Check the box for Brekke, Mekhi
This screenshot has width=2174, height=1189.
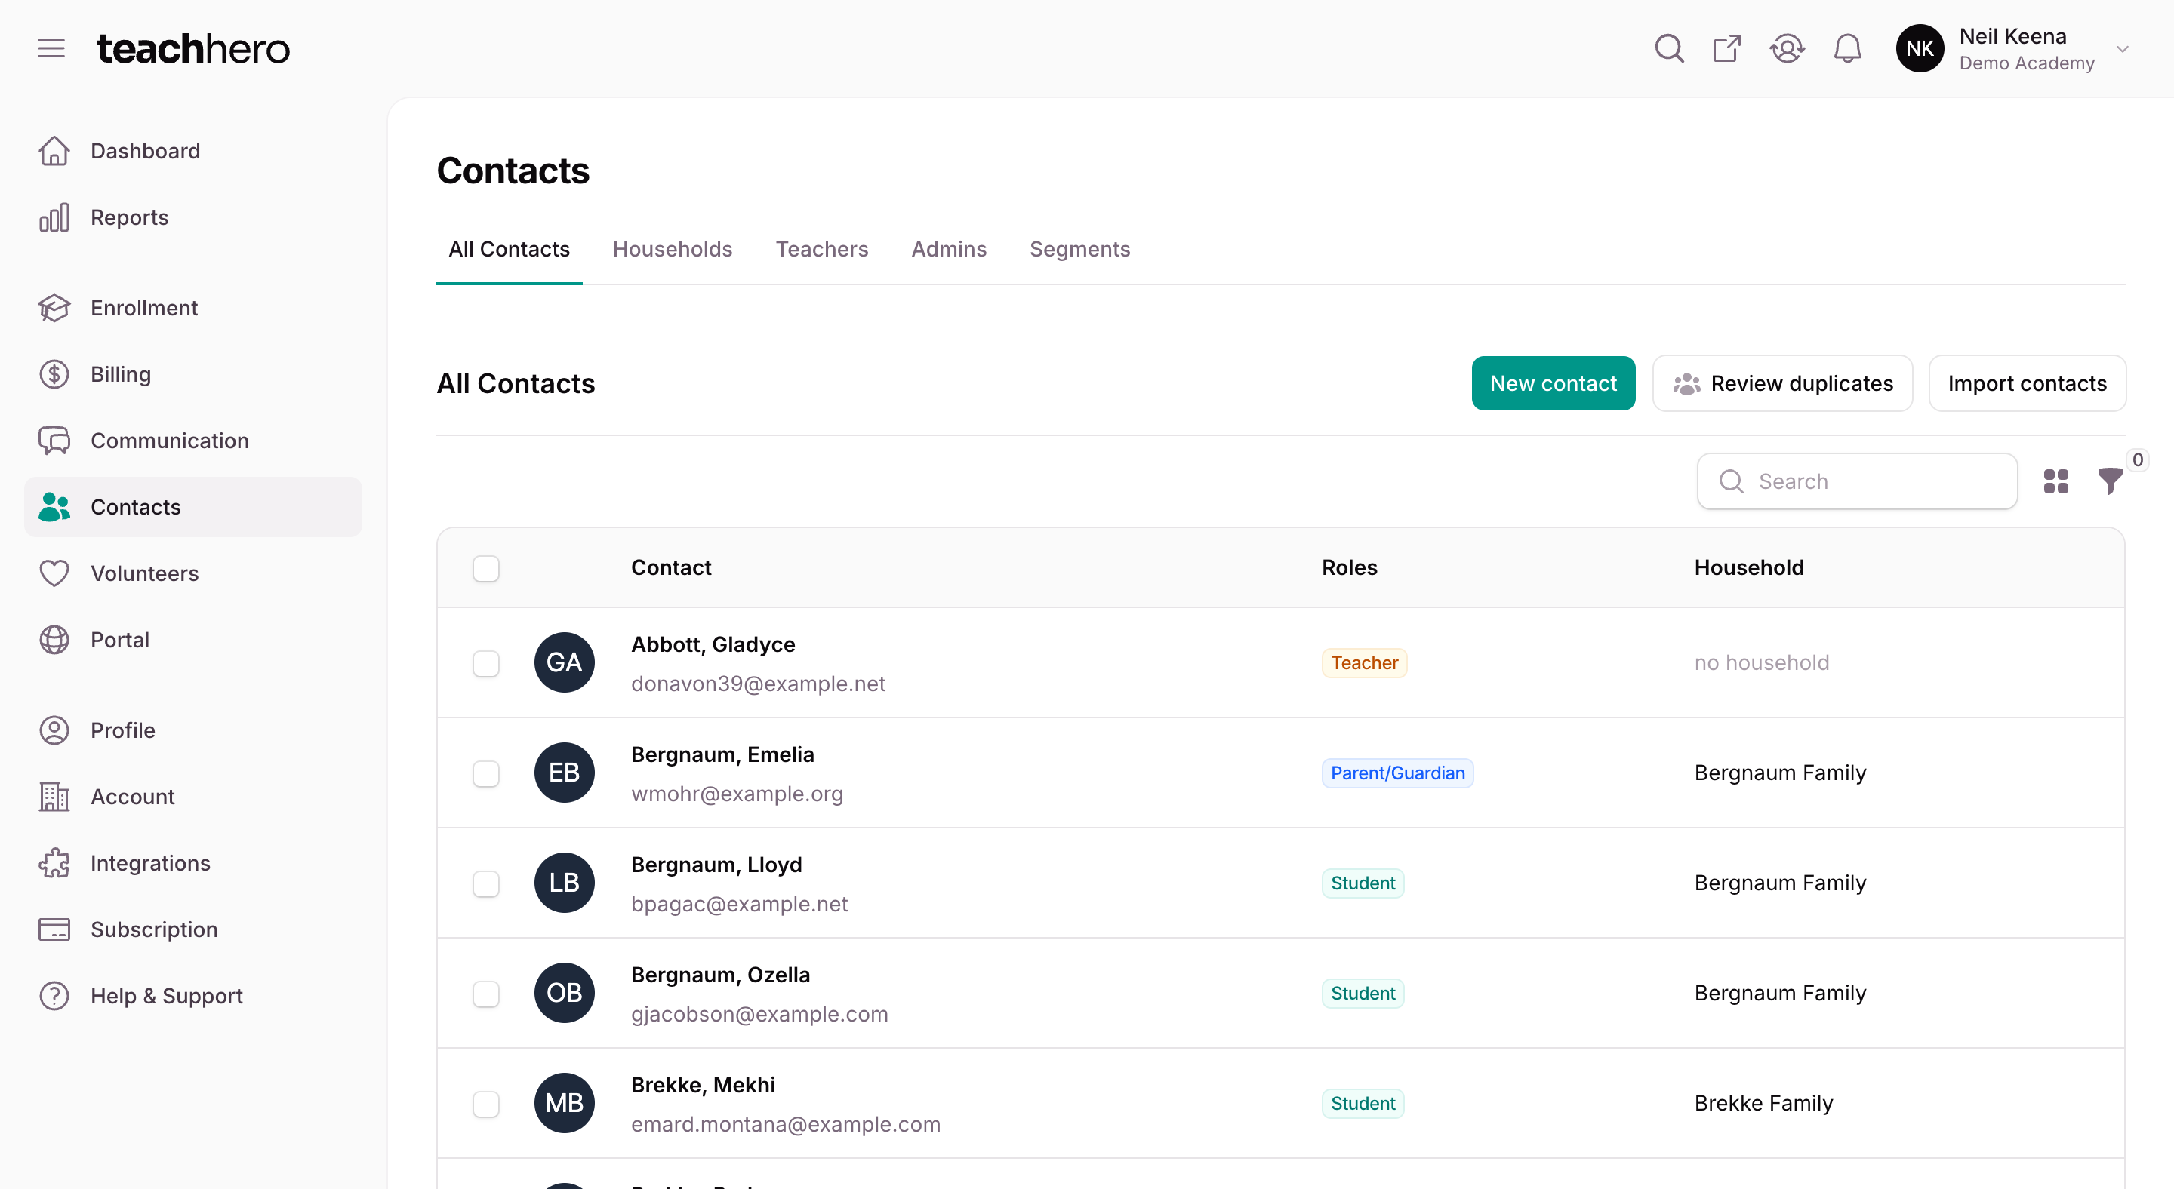coord(486,1104)
